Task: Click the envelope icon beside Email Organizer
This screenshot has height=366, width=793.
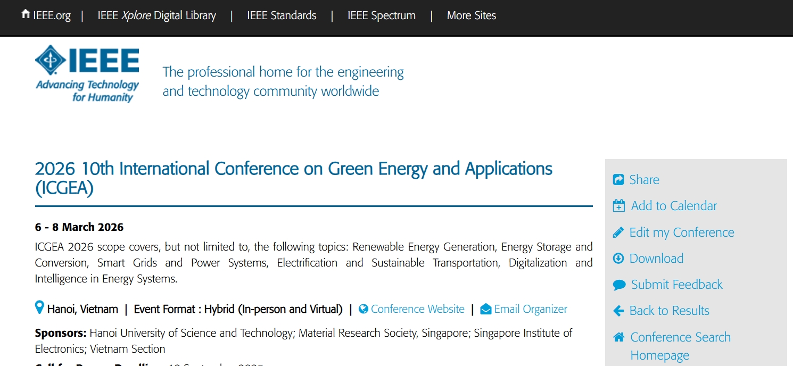Action: [x=485, y=309]
